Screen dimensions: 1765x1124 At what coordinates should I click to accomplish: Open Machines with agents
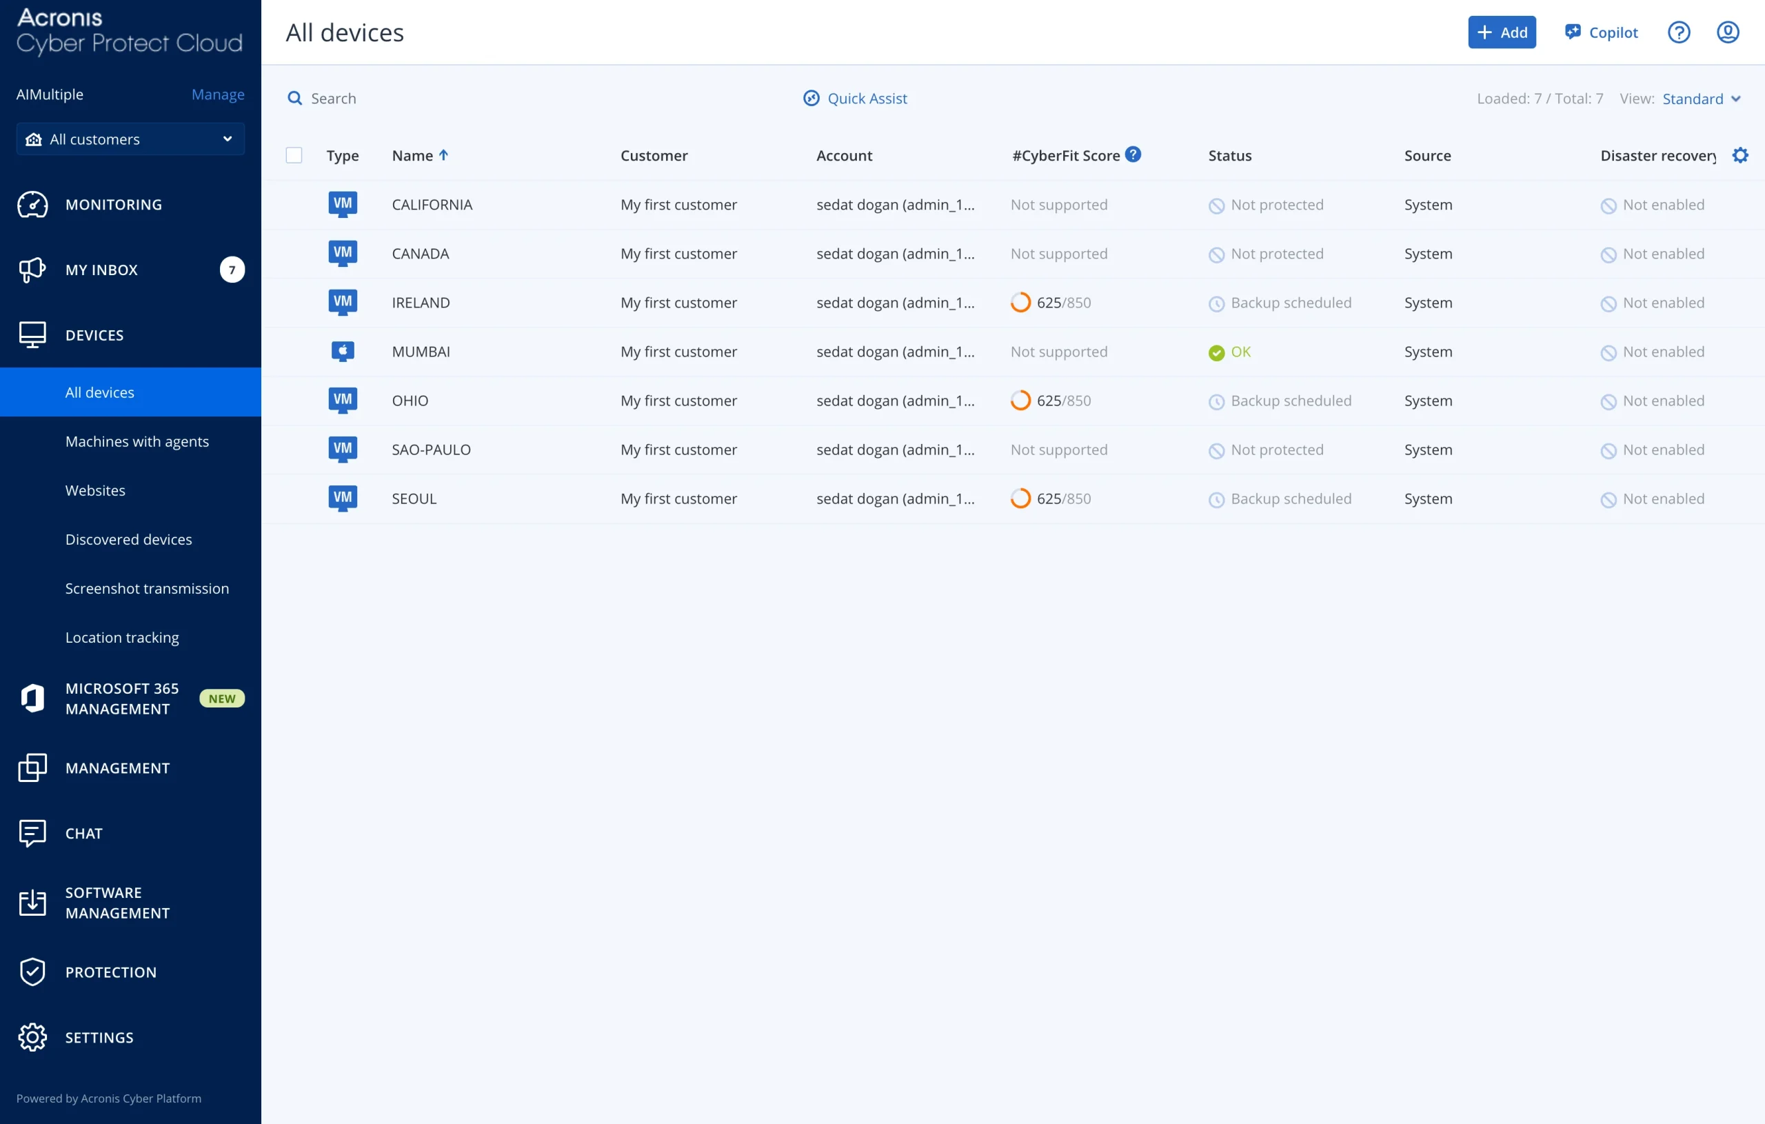[137, 441]
